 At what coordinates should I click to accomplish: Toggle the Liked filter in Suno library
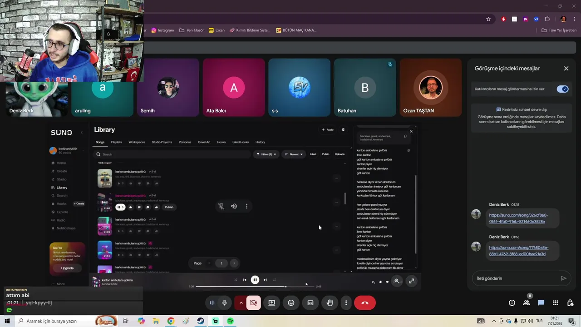coord(313,154)
